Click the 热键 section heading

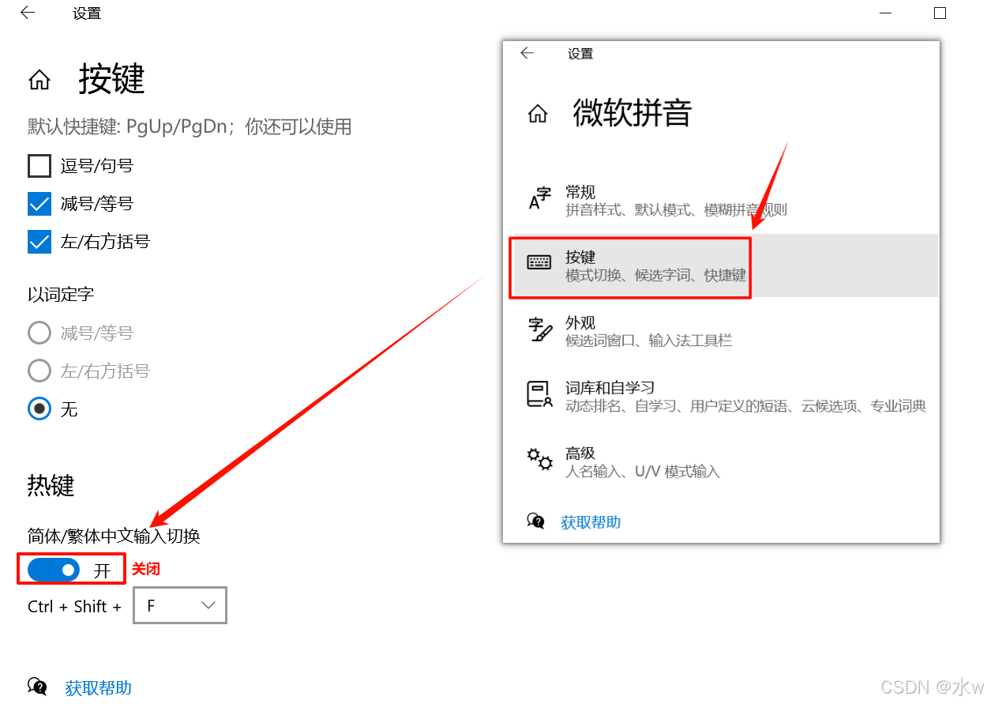[x=51, y=485]
